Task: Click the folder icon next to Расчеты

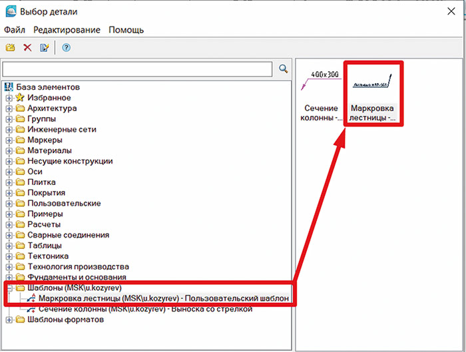Action: (x=20, y=224)
